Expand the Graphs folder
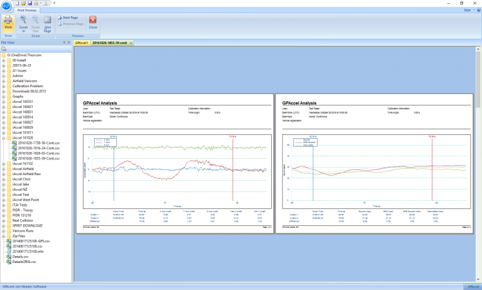Image resolution: width=482 pixels, height=290 pixels. [x=4, y=97]
